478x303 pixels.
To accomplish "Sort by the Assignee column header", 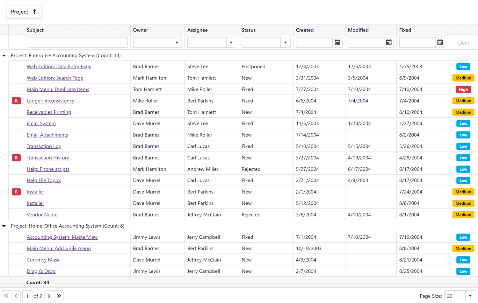I will [x=198, y=30].
